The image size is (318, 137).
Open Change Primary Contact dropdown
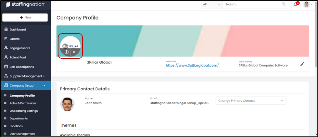point(251,101)
